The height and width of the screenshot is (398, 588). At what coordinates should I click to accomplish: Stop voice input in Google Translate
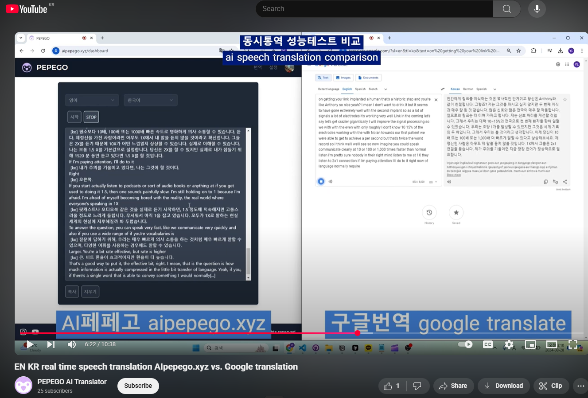click(321, 181)
